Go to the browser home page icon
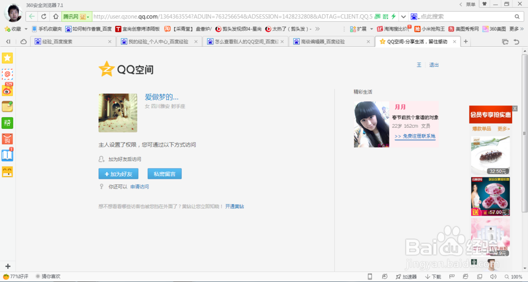 [55, 16]
